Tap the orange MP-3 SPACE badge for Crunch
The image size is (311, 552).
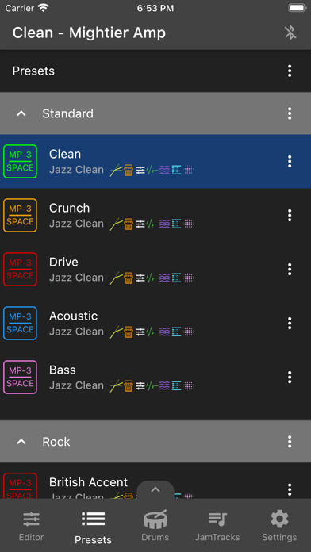pyautogui.click(x=20, y=215)
